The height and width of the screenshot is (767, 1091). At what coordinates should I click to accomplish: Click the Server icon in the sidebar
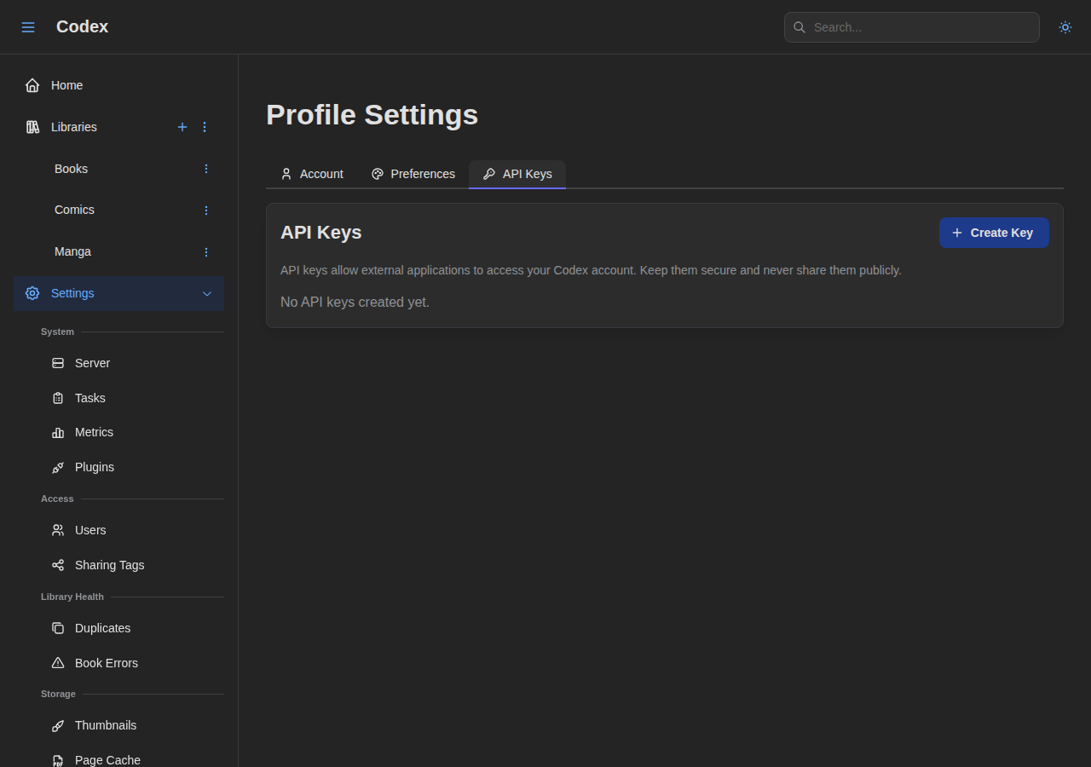(57, 363)
